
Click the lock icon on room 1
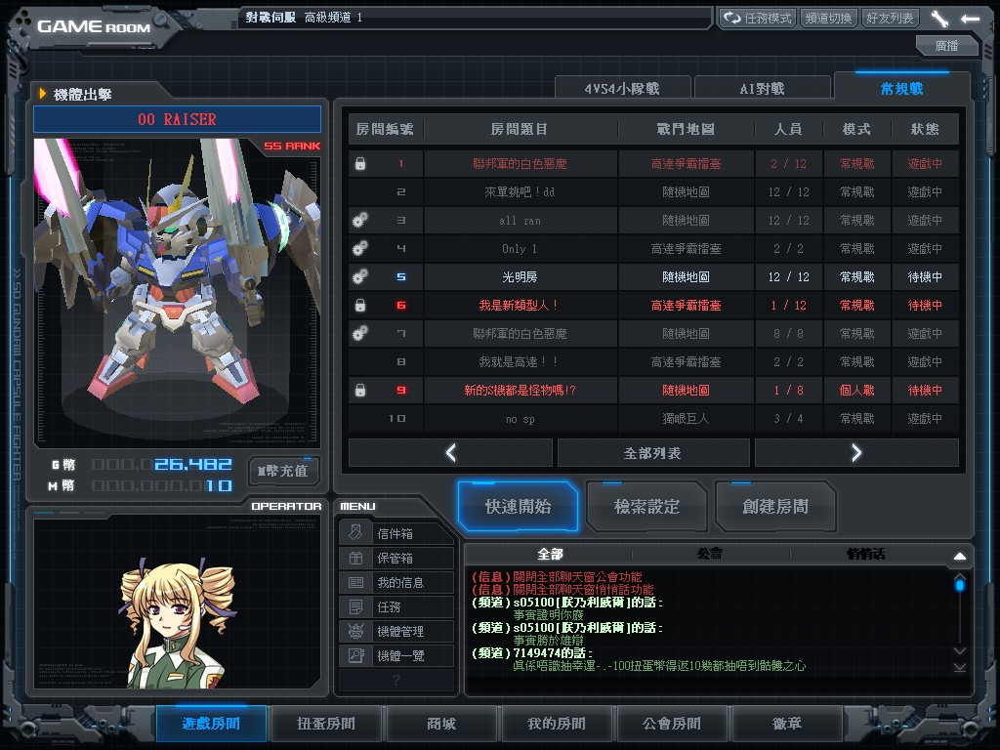(360, 164)
